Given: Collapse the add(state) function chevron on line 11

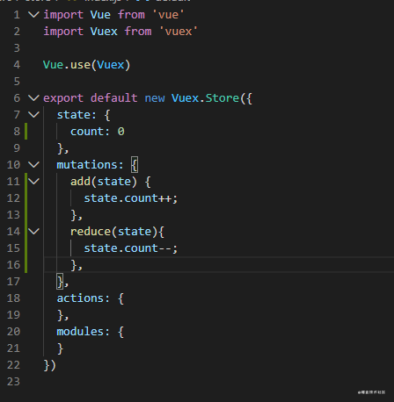Looking at the screenshot, I should coord(33,182).
